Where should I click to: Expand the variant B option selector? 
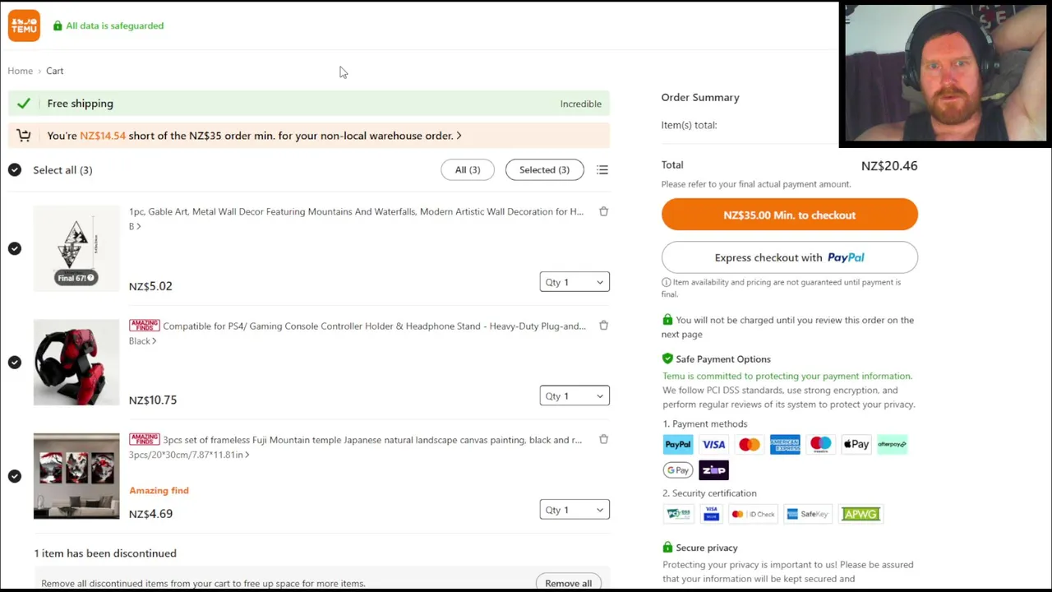click(x=135, y=226)
